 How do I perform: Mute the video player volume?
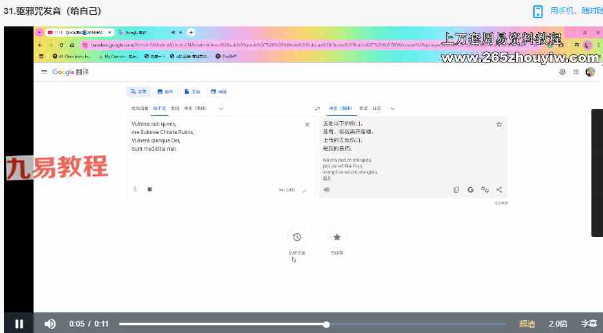[50, 324]
